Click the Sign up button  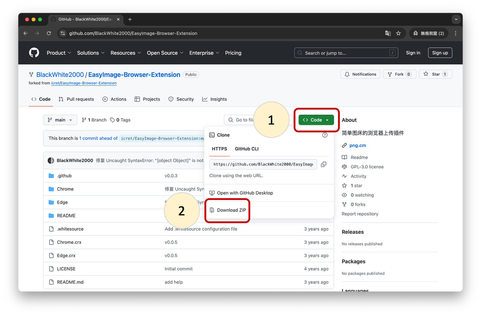tap(440, 53)
